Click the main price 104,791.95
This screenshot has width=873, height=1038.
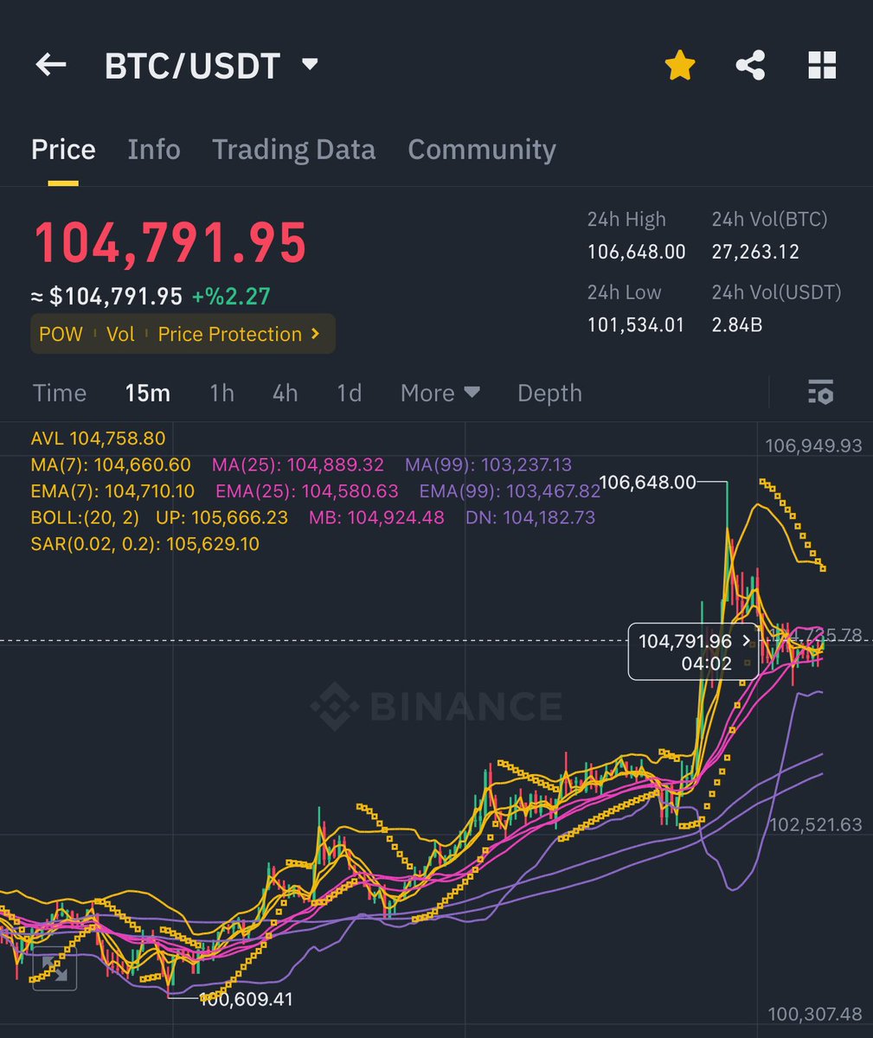170,243
